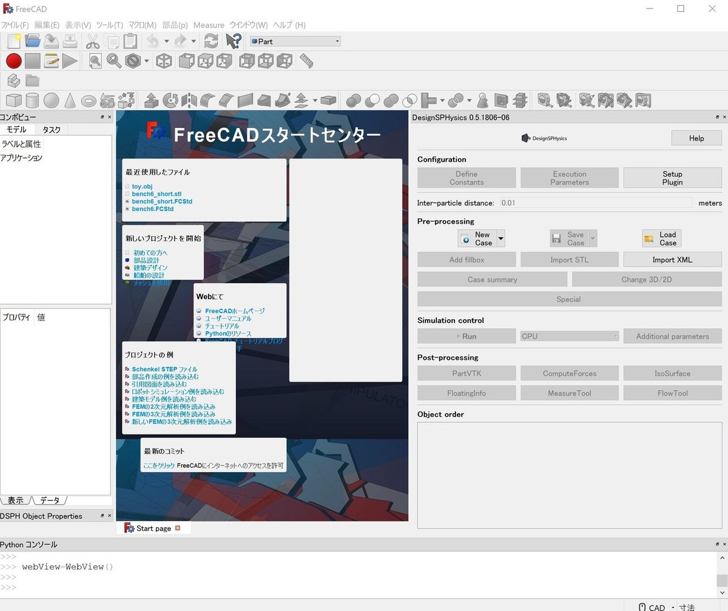This screenshot has width=728, height=611.
Task: Select the Revolve tool icon
Action: [170, 100]
